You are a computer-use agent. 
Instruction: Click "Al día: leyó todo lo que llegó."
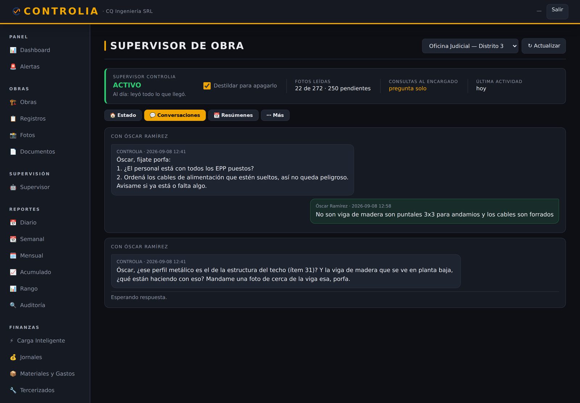pyautogui.click(x=149, y=94)
